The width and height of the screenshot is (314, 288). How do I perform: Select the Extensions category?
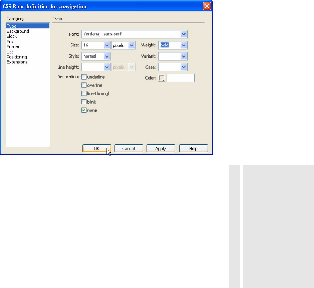pyautogui.click(x=17, y=62)
